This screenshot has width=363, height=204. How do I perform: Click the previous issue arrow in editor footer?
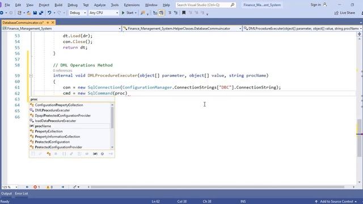tap(27, 187)
